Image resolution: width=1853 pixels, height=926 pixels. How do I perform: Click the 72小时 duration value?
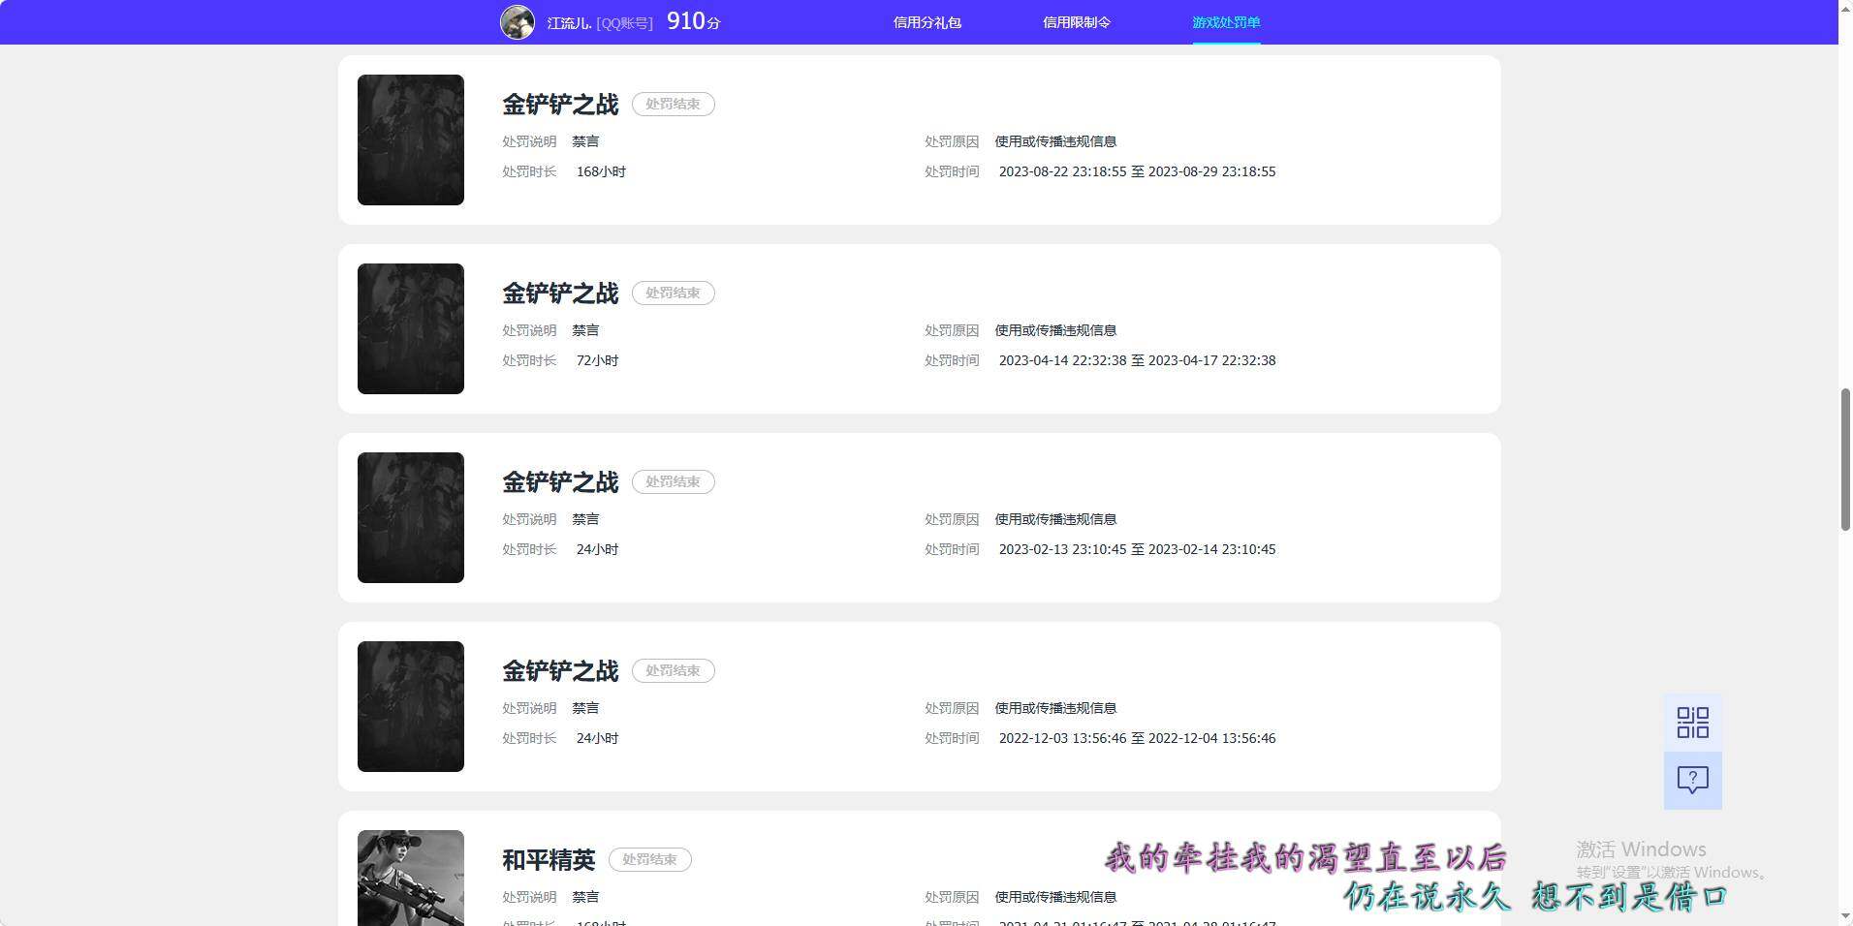click(x=597, y=360)
